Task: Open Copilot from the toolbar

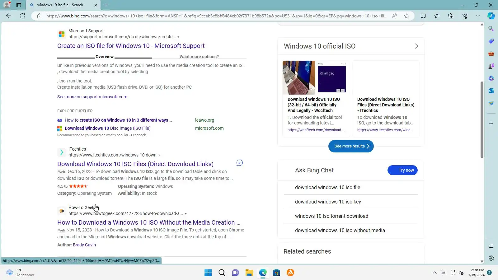Action: coord(491,16)
